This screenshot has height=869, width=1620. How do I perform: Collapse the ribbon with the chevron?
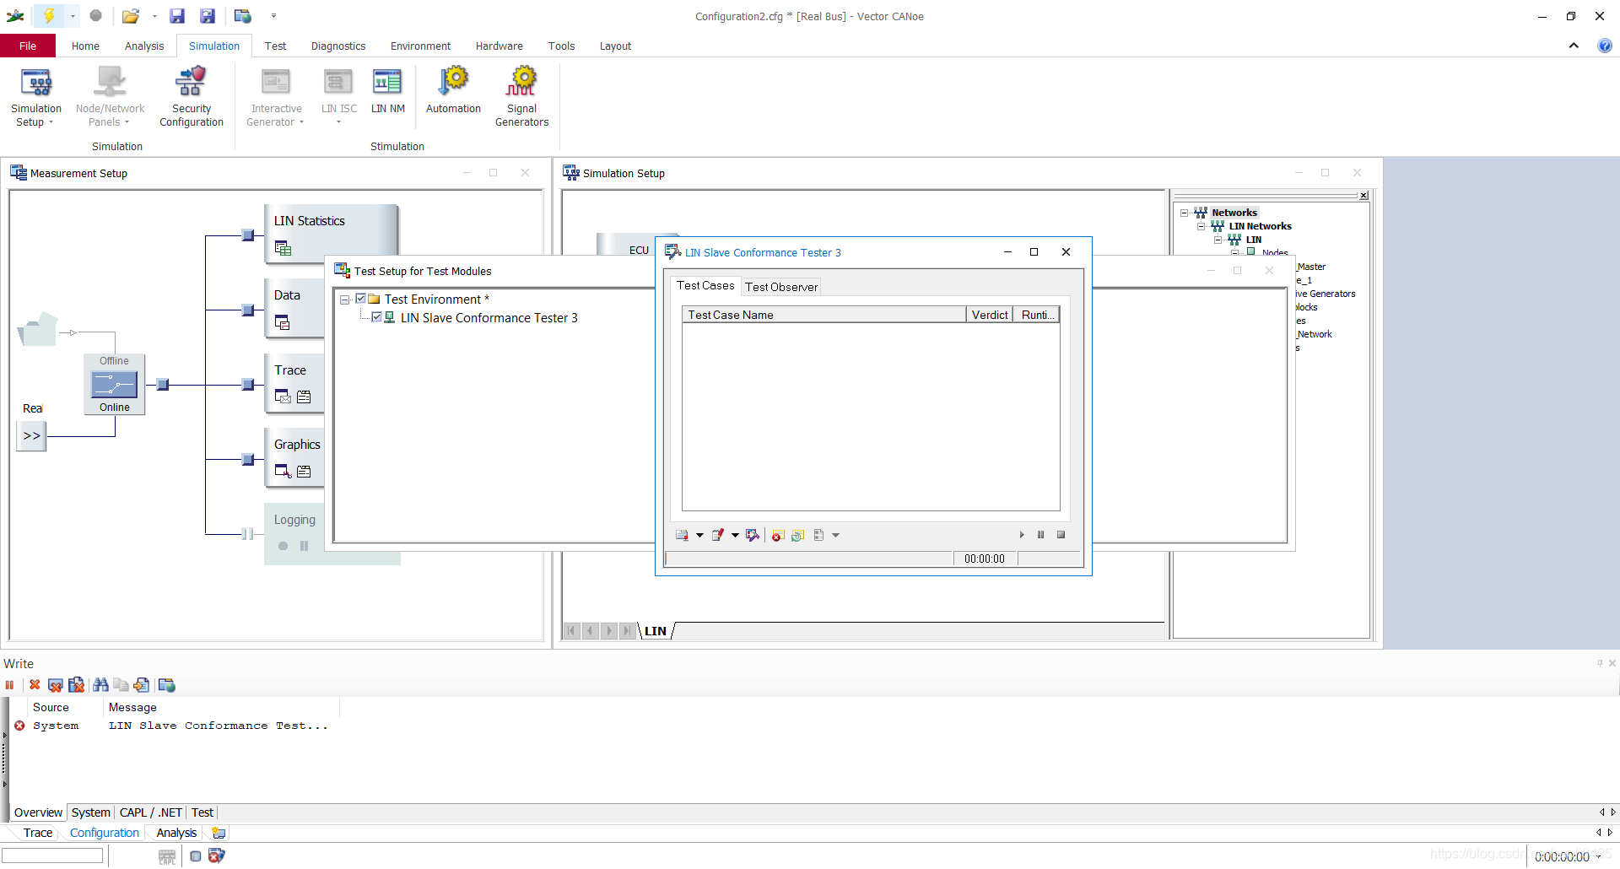pyautogui.click(x=1574, y=46)
